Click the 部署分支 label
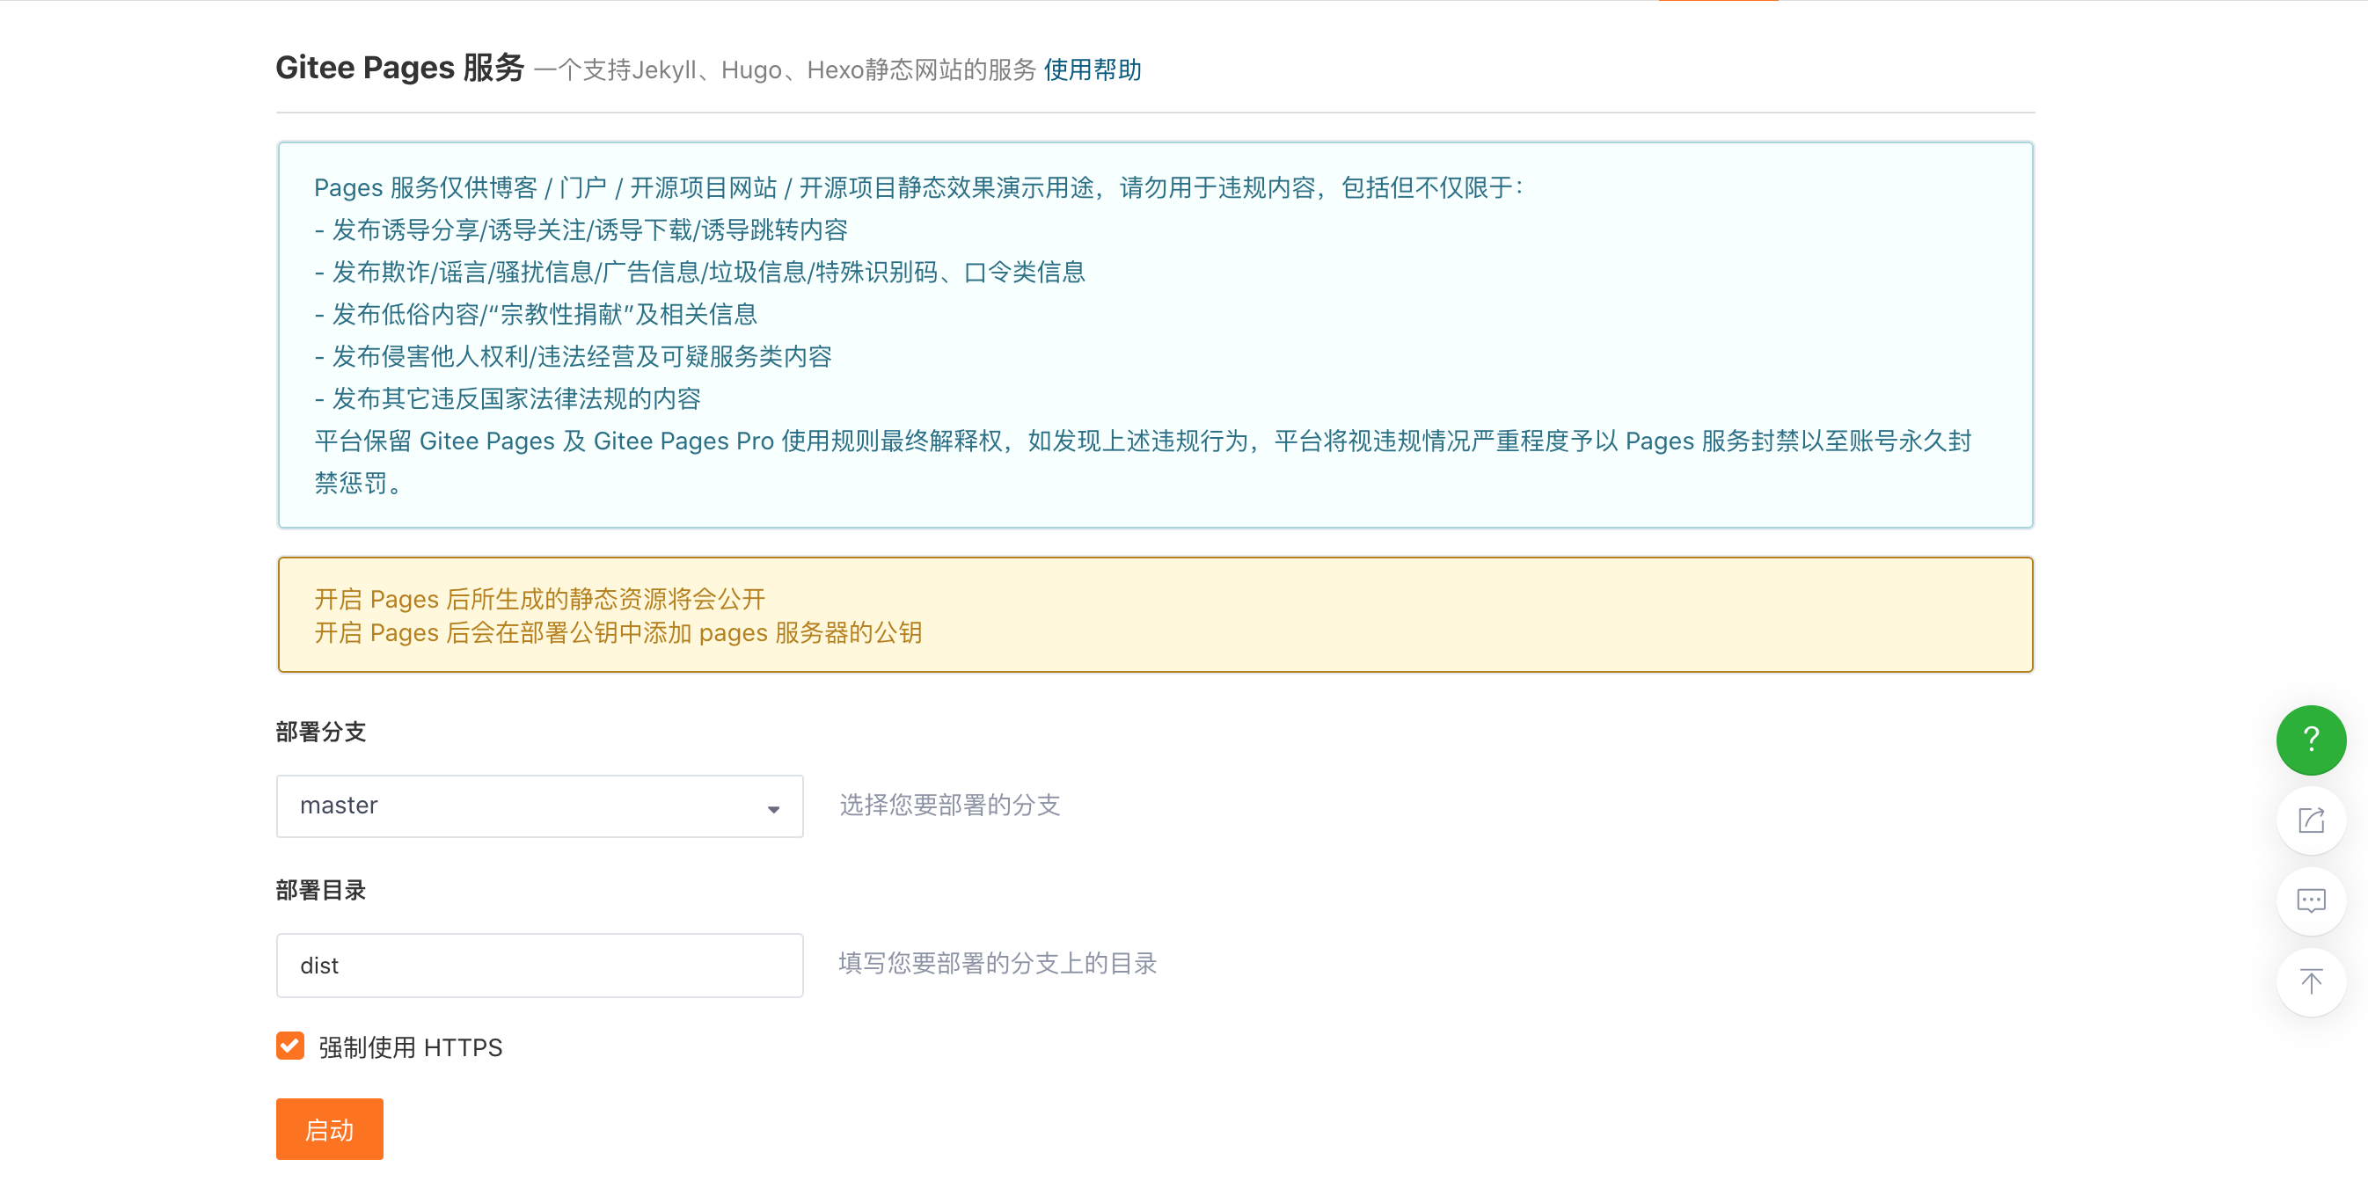Viewport: 2368px width, 1203px height. coord(321,732)
